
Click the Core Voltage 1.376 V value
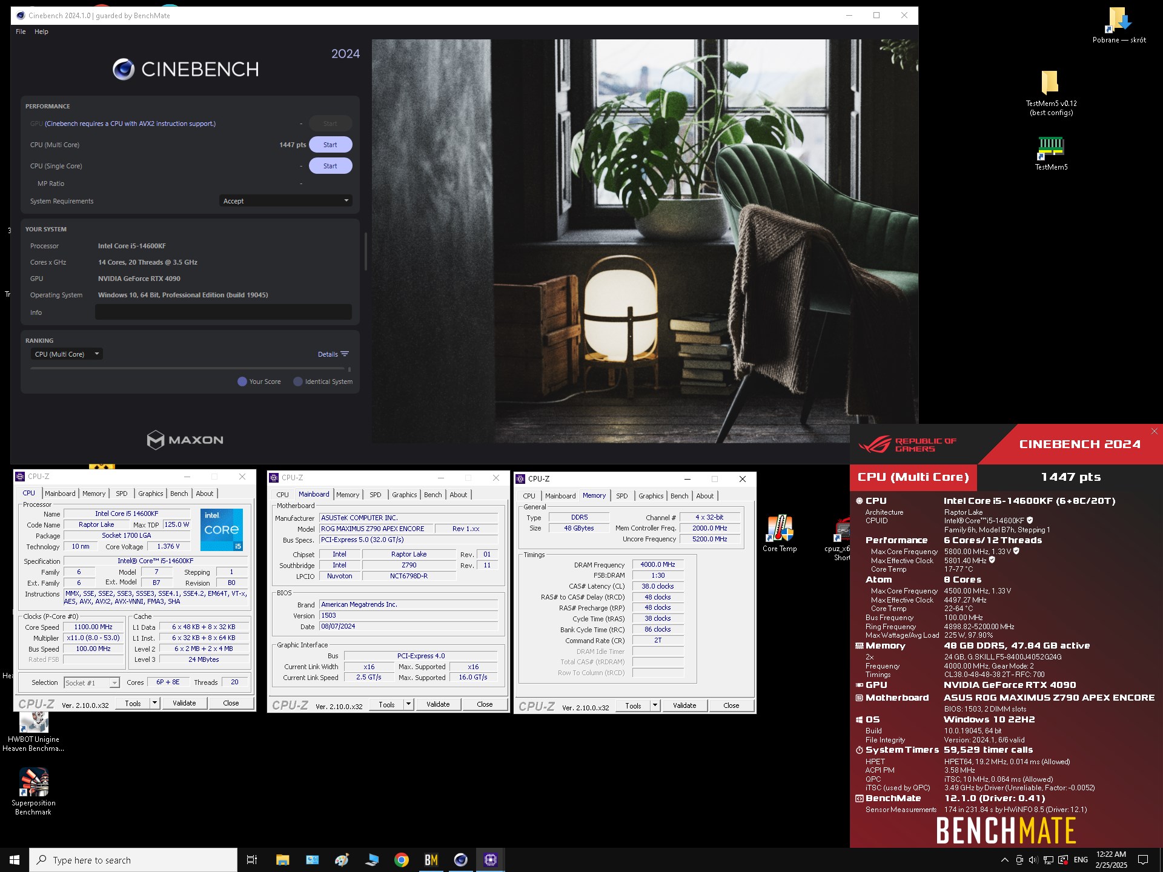coord(168,546)
